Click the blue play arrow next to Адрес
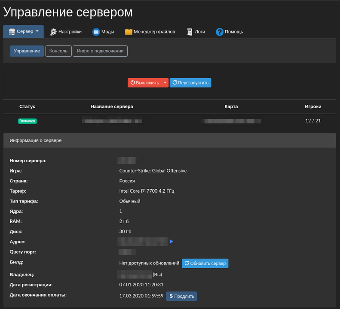Image resolution: width=340 pixels, height=309 pixels. point(172,242)
